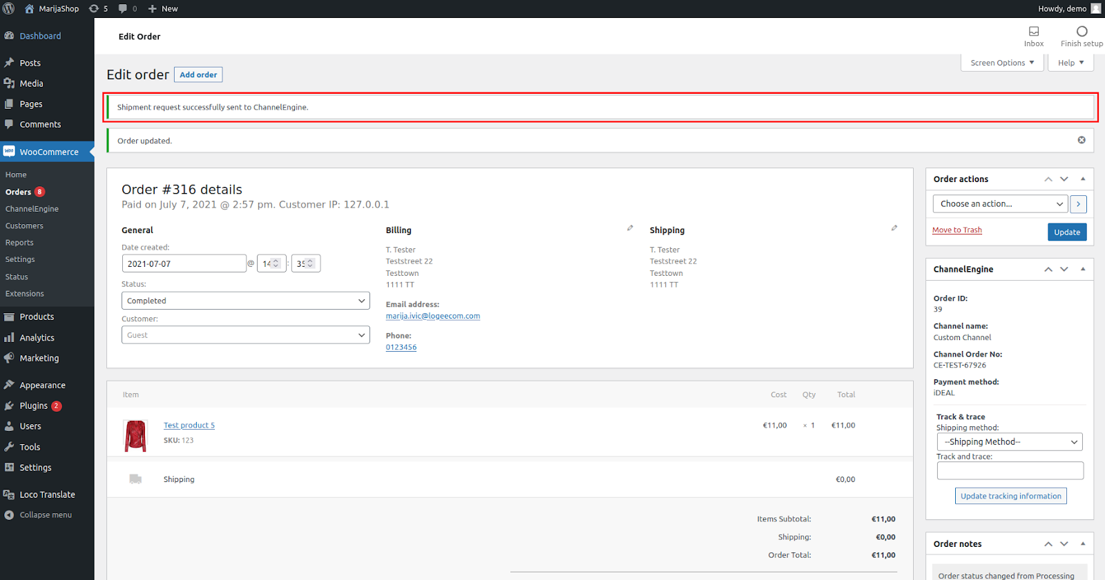1105x580 pixels.
Task: Click the updates icon in admin bar
Action: (95, 9)
